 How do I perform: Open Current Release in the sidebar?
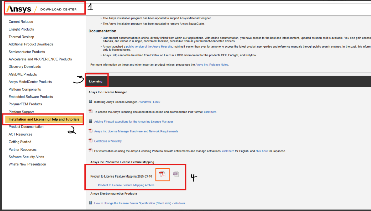tap(21, 22)
